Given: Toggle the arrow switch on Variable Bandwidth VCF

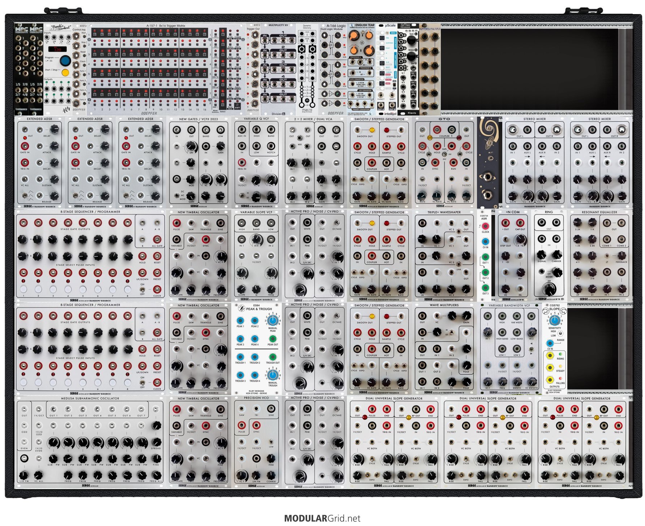Looking at the screenshot, I should [530, 349].
